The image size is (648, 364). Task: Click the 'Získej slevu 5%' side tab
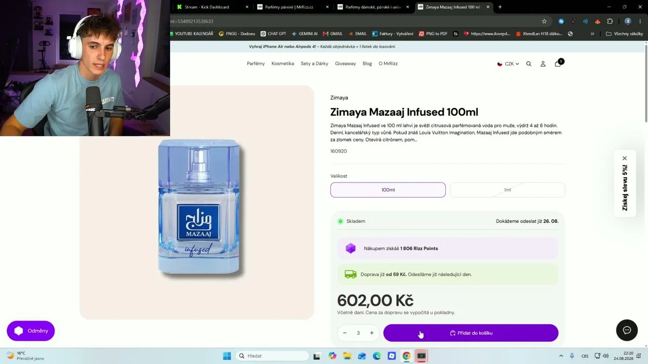point(625,188)
